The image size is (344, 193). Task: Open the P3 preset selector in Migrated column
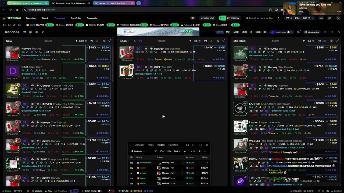(x=319, y=41)
